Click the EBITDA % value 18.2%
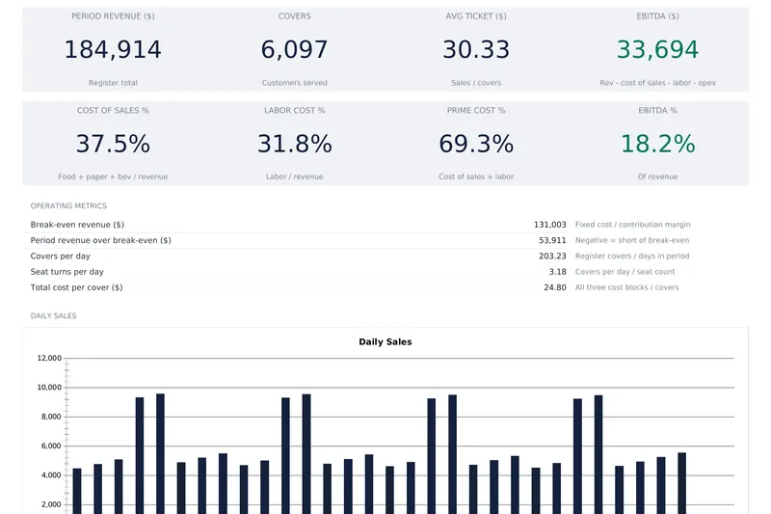This screenshot has width=771, height=514. click(657, 144)
